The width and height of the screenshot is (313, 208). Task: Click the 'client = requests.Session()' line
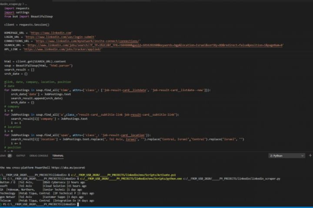click(27, 25)
